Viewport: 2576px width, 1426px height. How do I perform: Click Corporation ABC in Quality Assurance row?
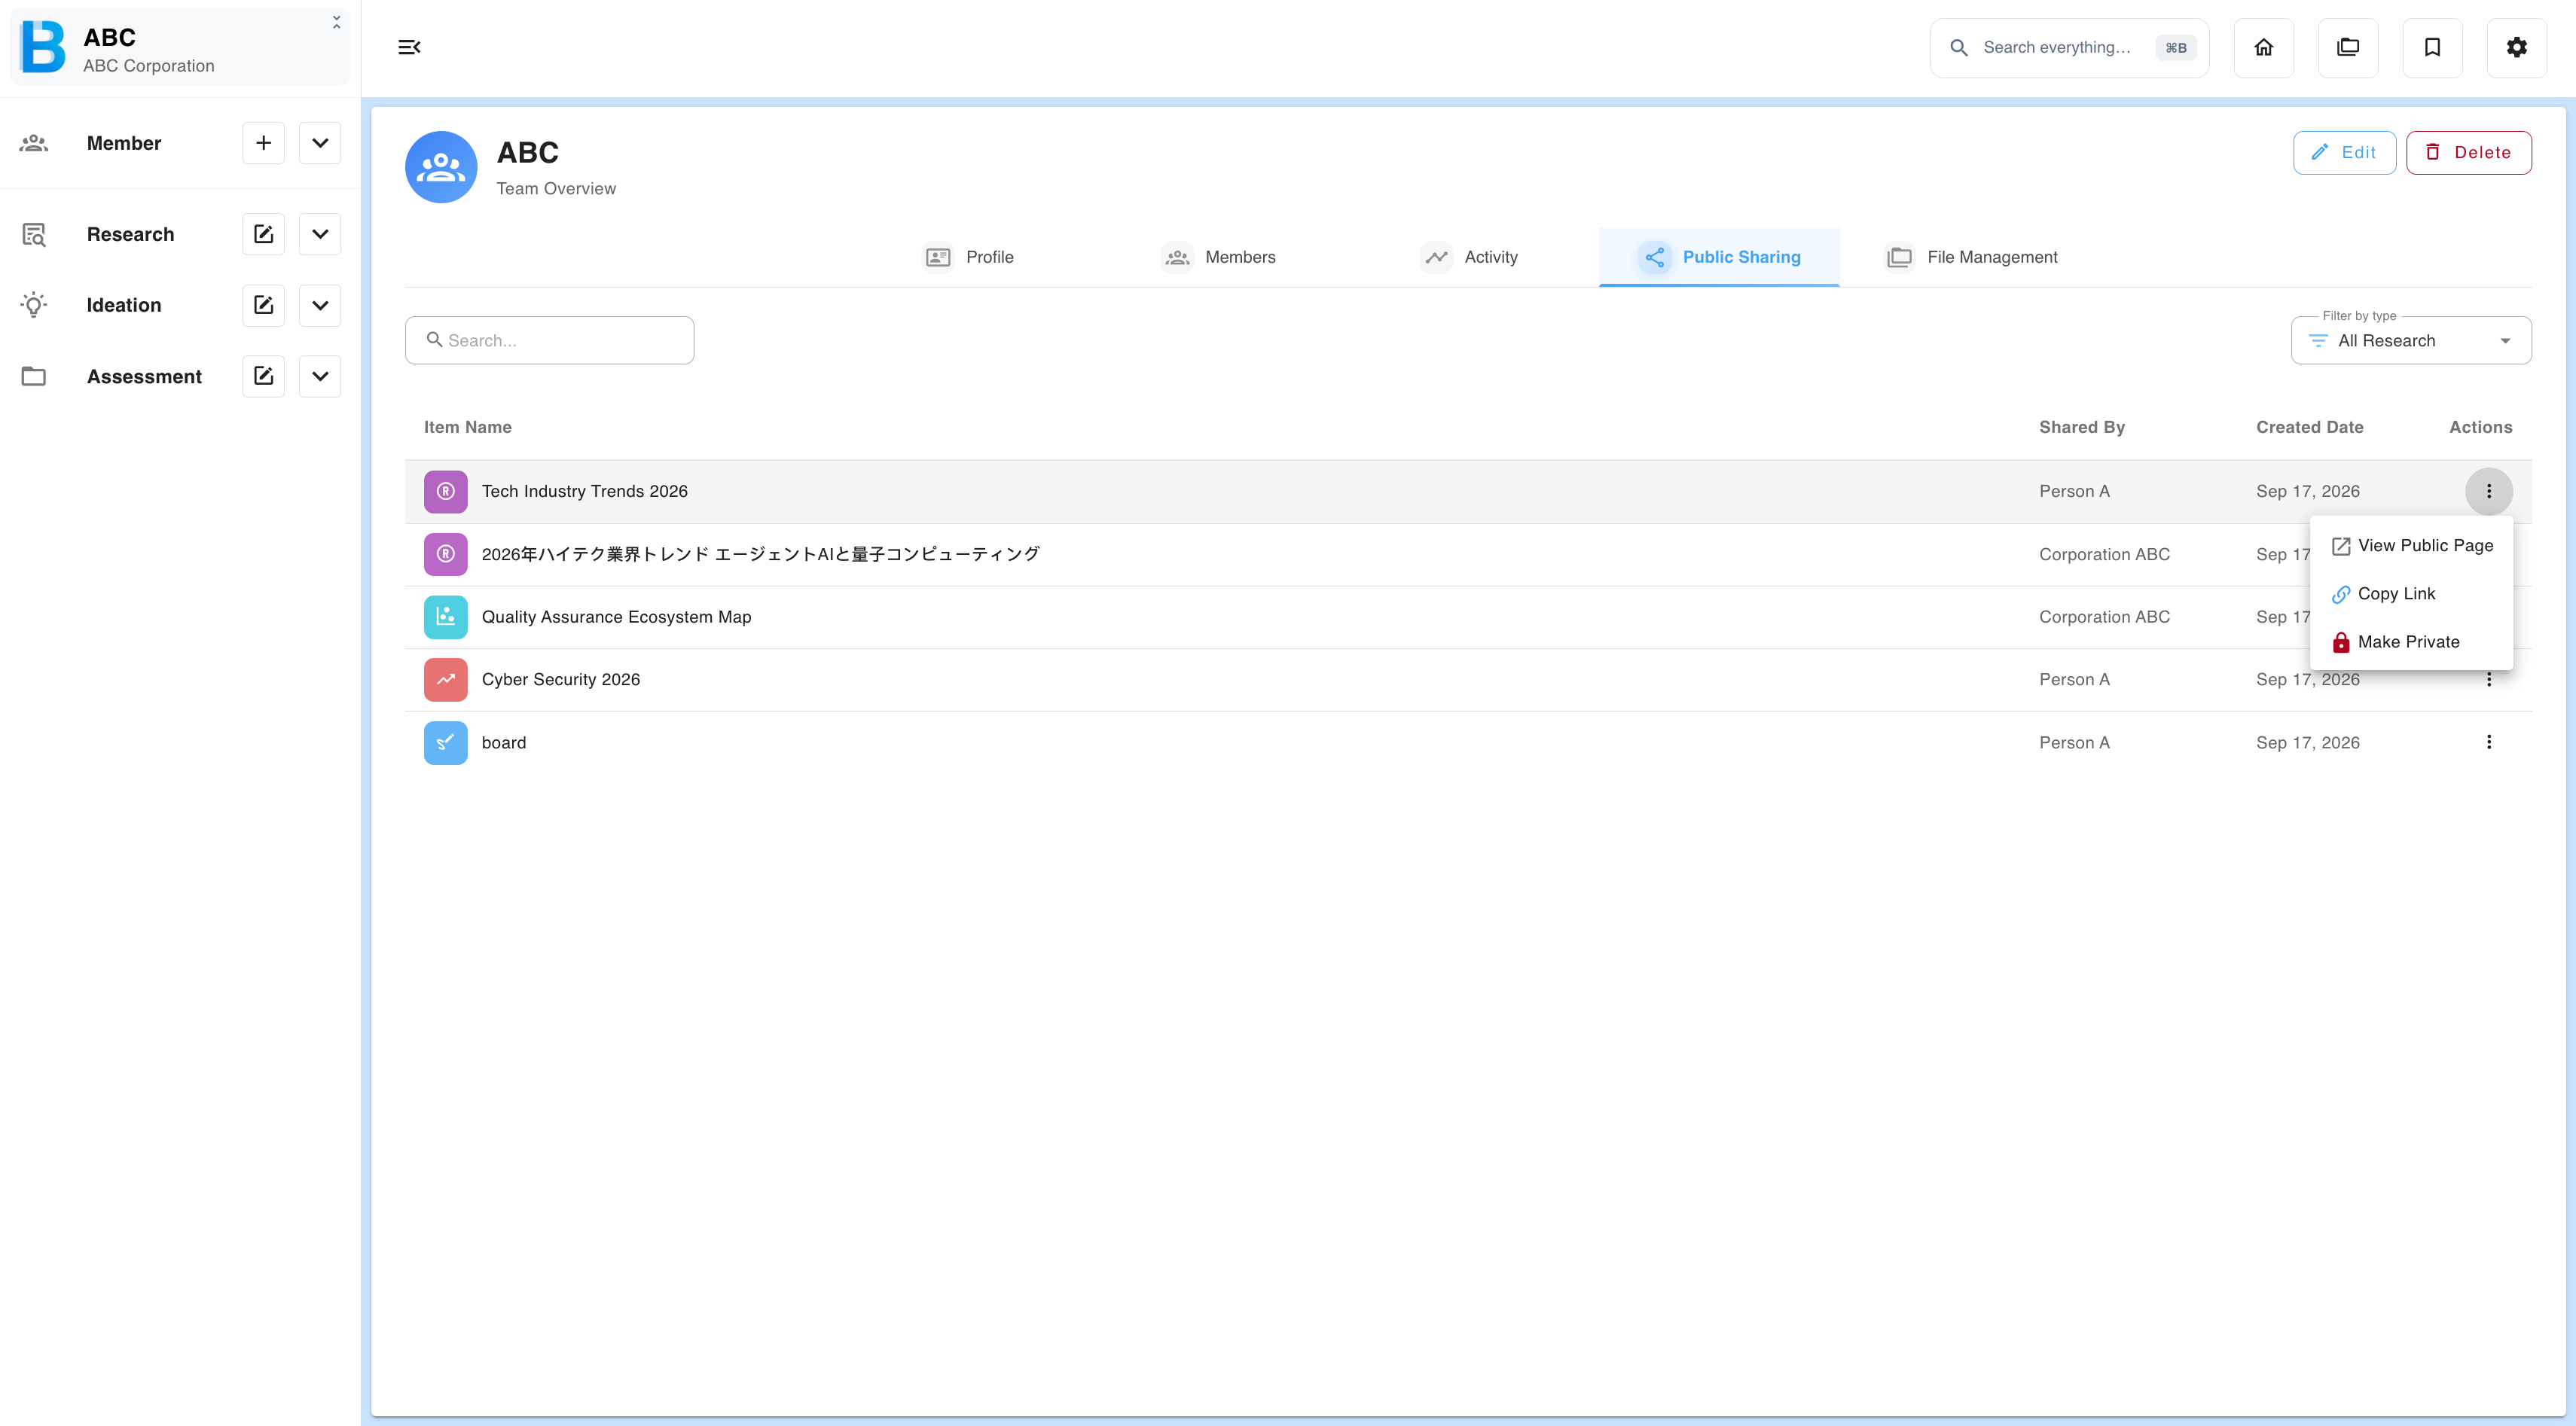(x=2104, y=617)
